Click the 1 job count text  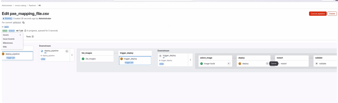pos(20,31)
